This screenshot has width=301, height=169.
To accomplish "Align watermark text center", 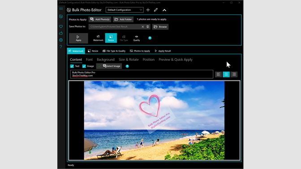I will 226,74.
